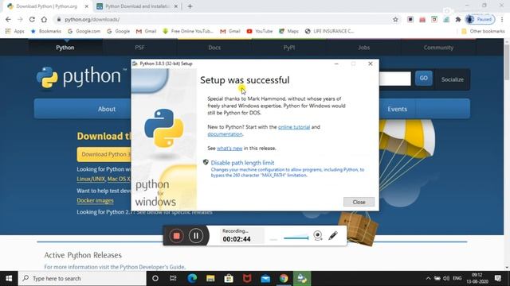Open the Socialize menu
This screenshot has height=286, width=510.
click(x=452, y=79)
